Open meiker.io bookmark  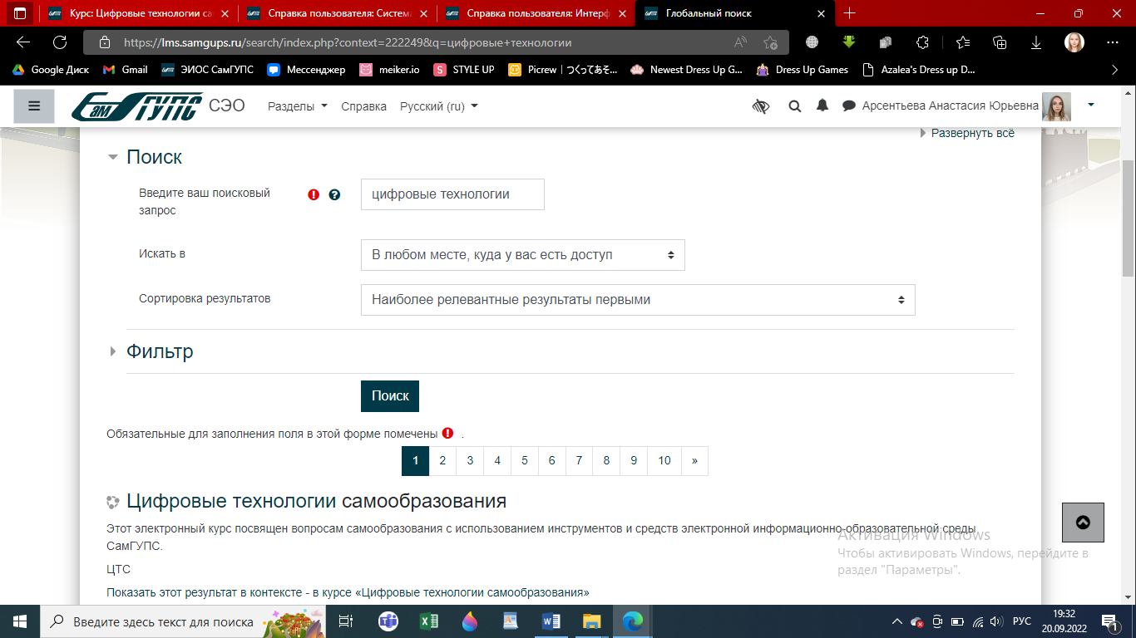(x=391, y=70)
